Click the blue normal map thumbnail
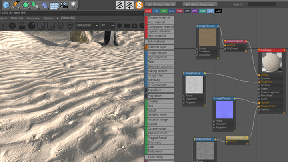 click(224, 110)
